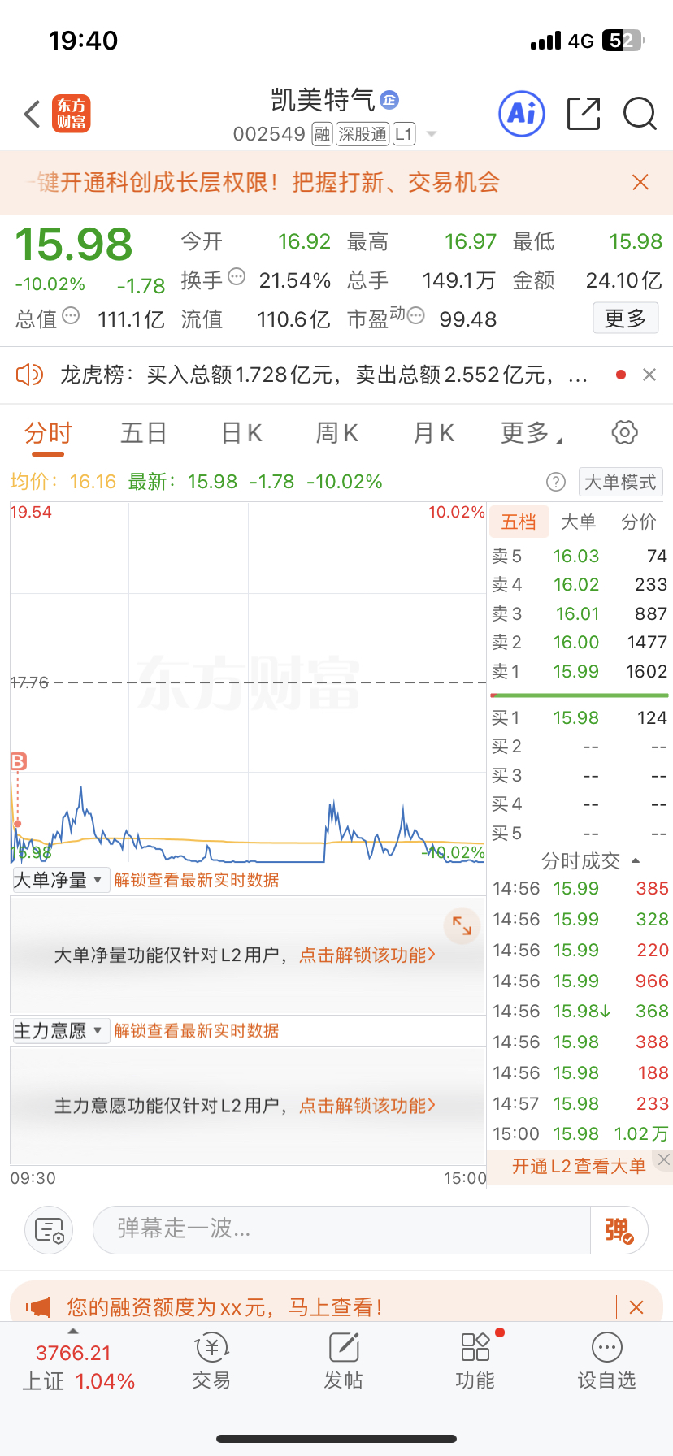Tap the back arrow icon
This screenshot has height=1456, width=673.
33,114
